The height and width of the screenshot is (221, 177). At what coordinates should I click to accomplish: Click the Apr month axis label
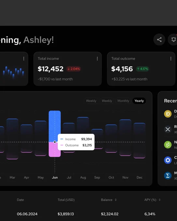pyautogui.click(x=27, y=177)
